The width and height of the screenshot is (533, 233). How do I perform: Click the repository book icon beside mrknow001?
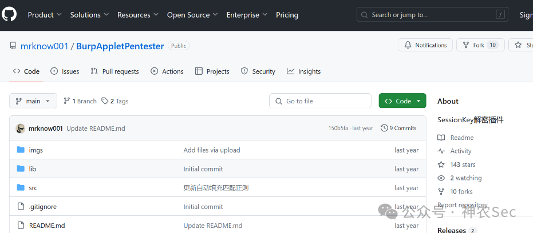13,46
